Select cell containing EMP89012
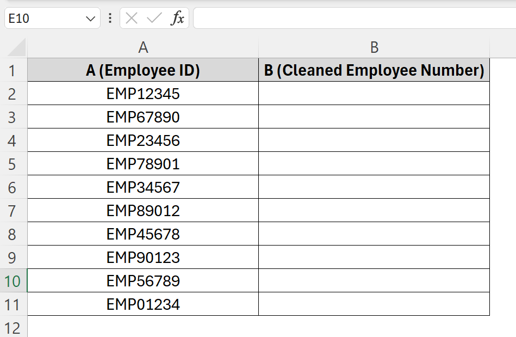516x337 pixels. [143, 211]
